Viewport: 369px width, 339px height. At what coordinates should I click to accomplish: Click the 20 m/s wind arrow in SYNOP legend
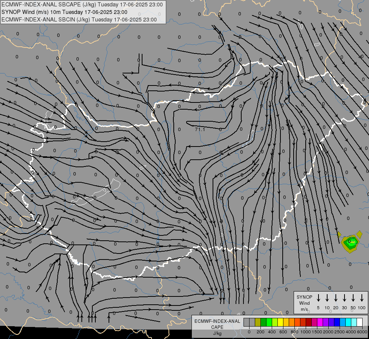click(x=335, y=298)
